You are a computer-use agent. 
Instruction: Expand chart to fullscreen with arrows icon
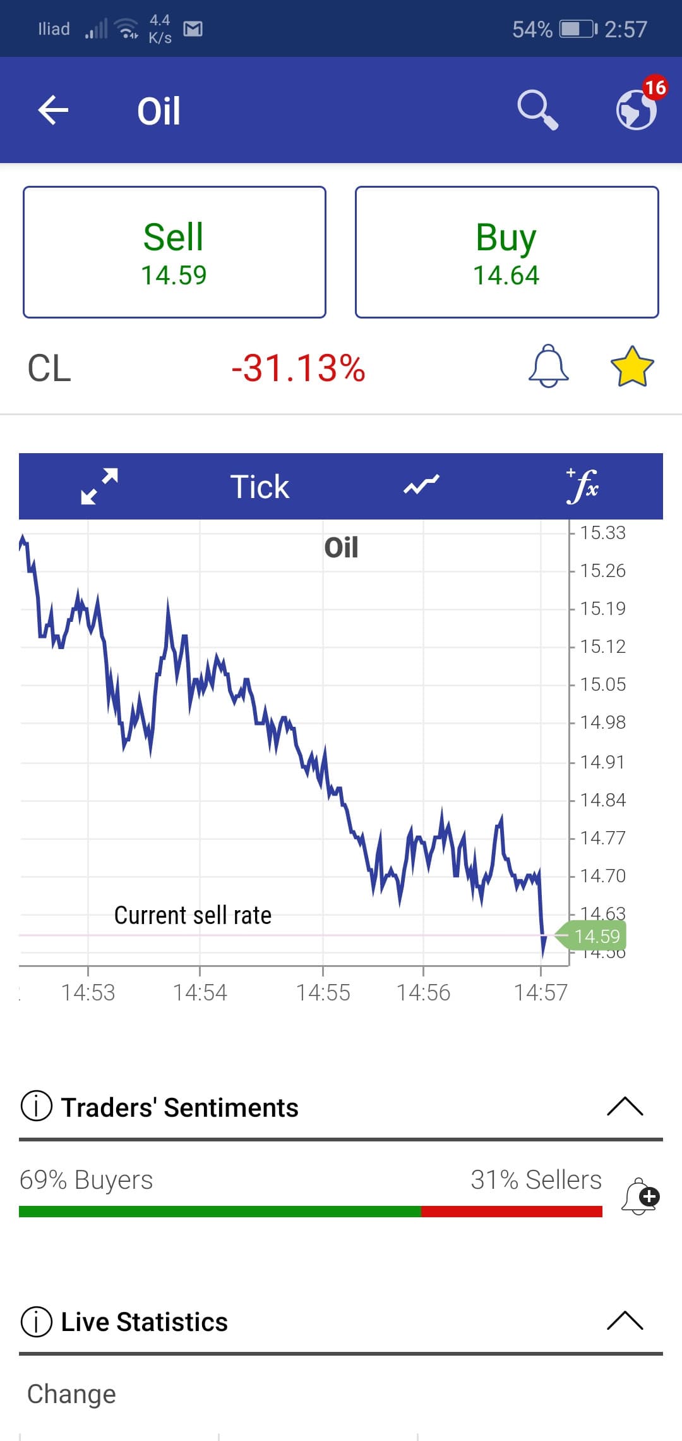pyautogui.click(x=100, y=486)
